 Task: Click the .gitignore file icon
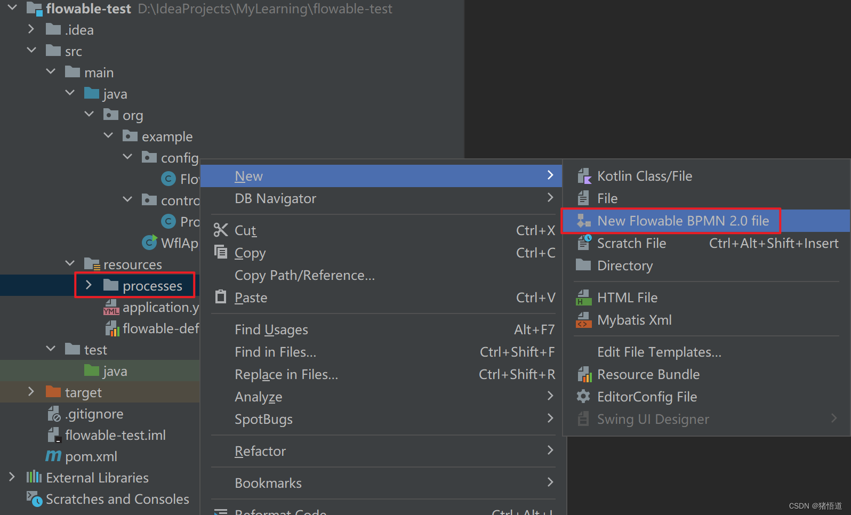tap(54, 414)
